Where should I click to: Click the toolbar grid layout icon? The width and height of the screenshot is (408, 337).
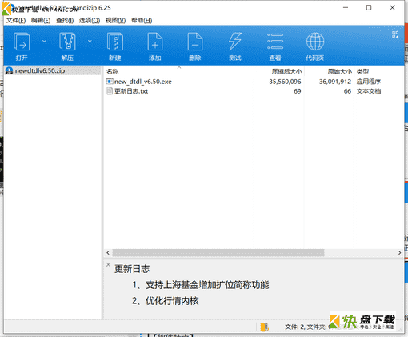395,34
